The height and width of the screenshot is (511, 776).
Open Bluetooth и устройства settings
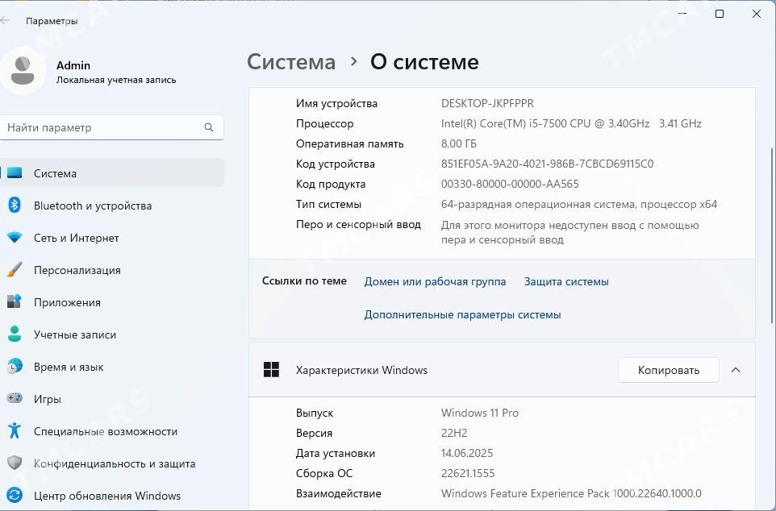(x=113, y=206)
